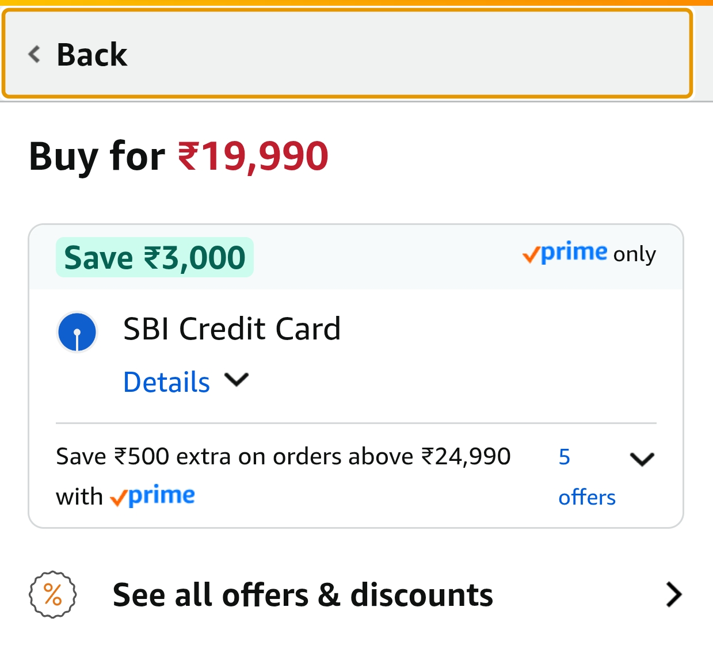This screenshot has width=713, height=645.
Task: Expand the chevron beside 5 offers
Action: [642, 459]
